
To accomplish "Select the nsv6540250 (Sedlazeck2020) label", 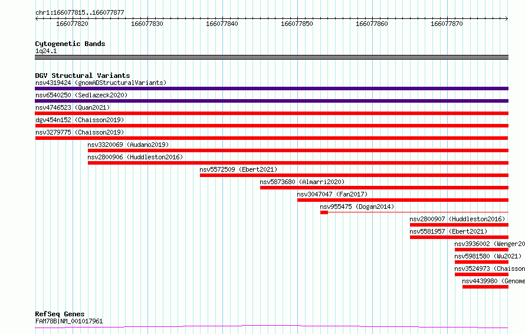I will click(x=81, y=95).
